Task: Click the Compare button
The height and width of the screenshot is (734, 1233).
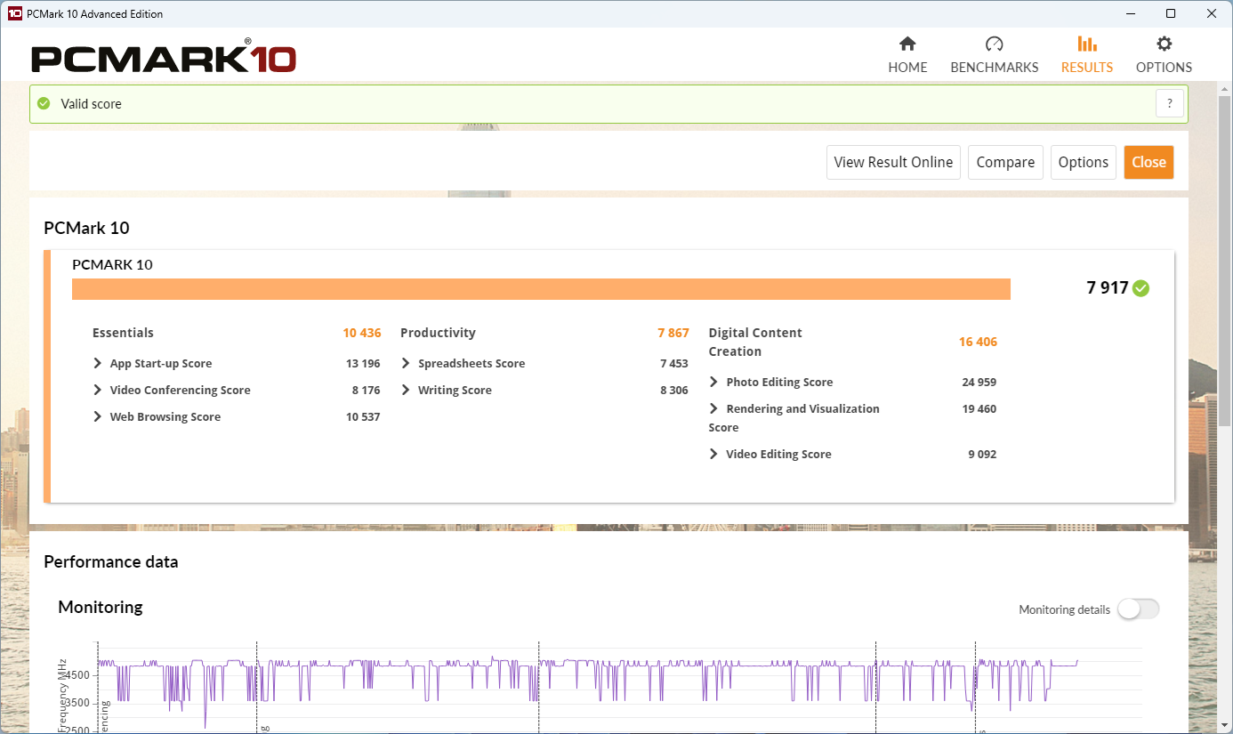Action: pos(1005,162)
